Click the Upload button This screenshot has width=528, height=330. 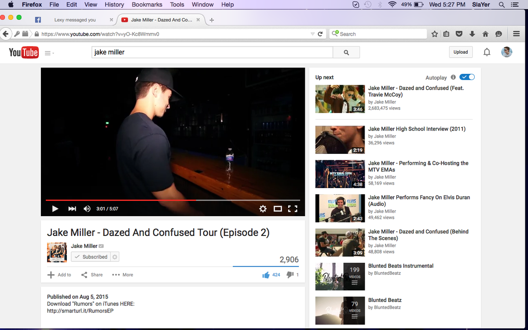[x=461, y=52]
